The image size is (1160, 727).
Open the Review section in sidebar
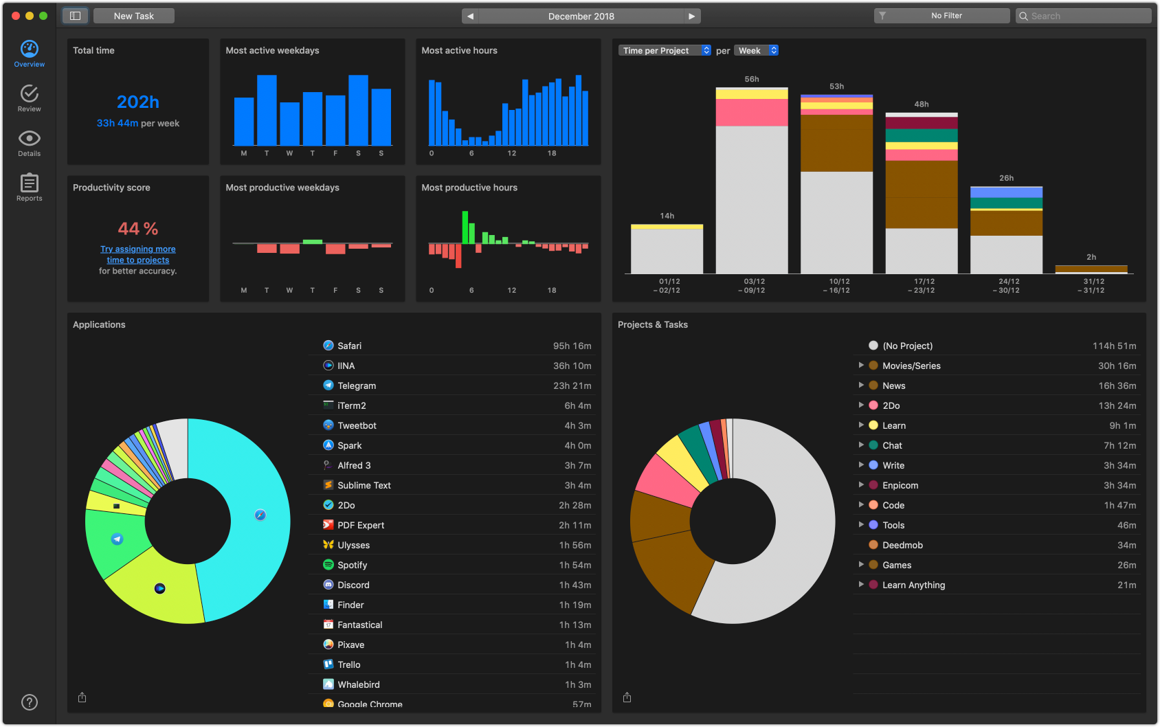coord(29,98)
